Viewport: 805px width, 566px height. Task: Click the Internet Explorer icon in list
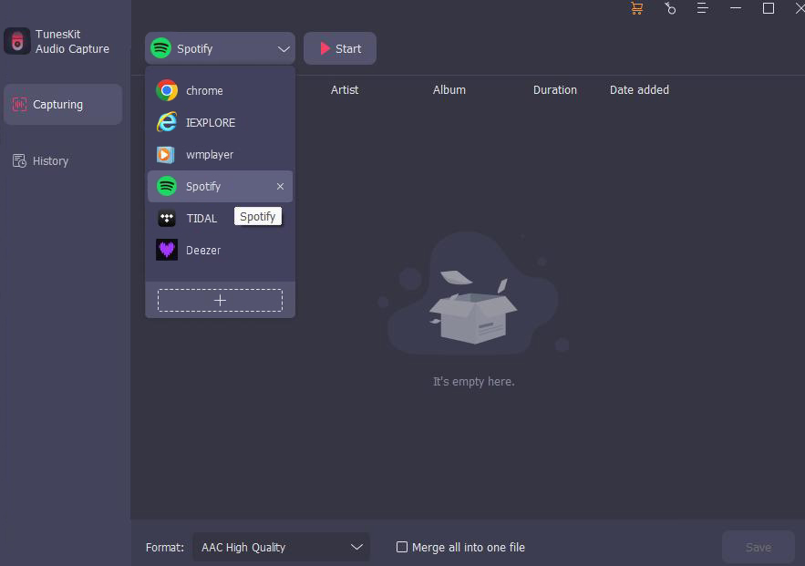click(167, 123)
